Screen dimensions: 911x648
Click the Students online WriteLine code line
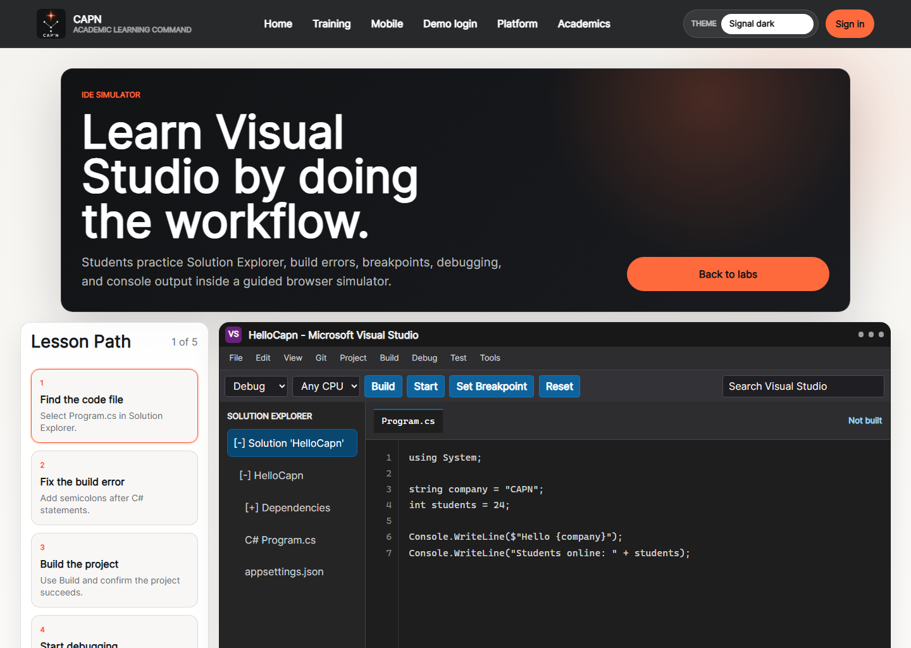click(x=549, y=553)
